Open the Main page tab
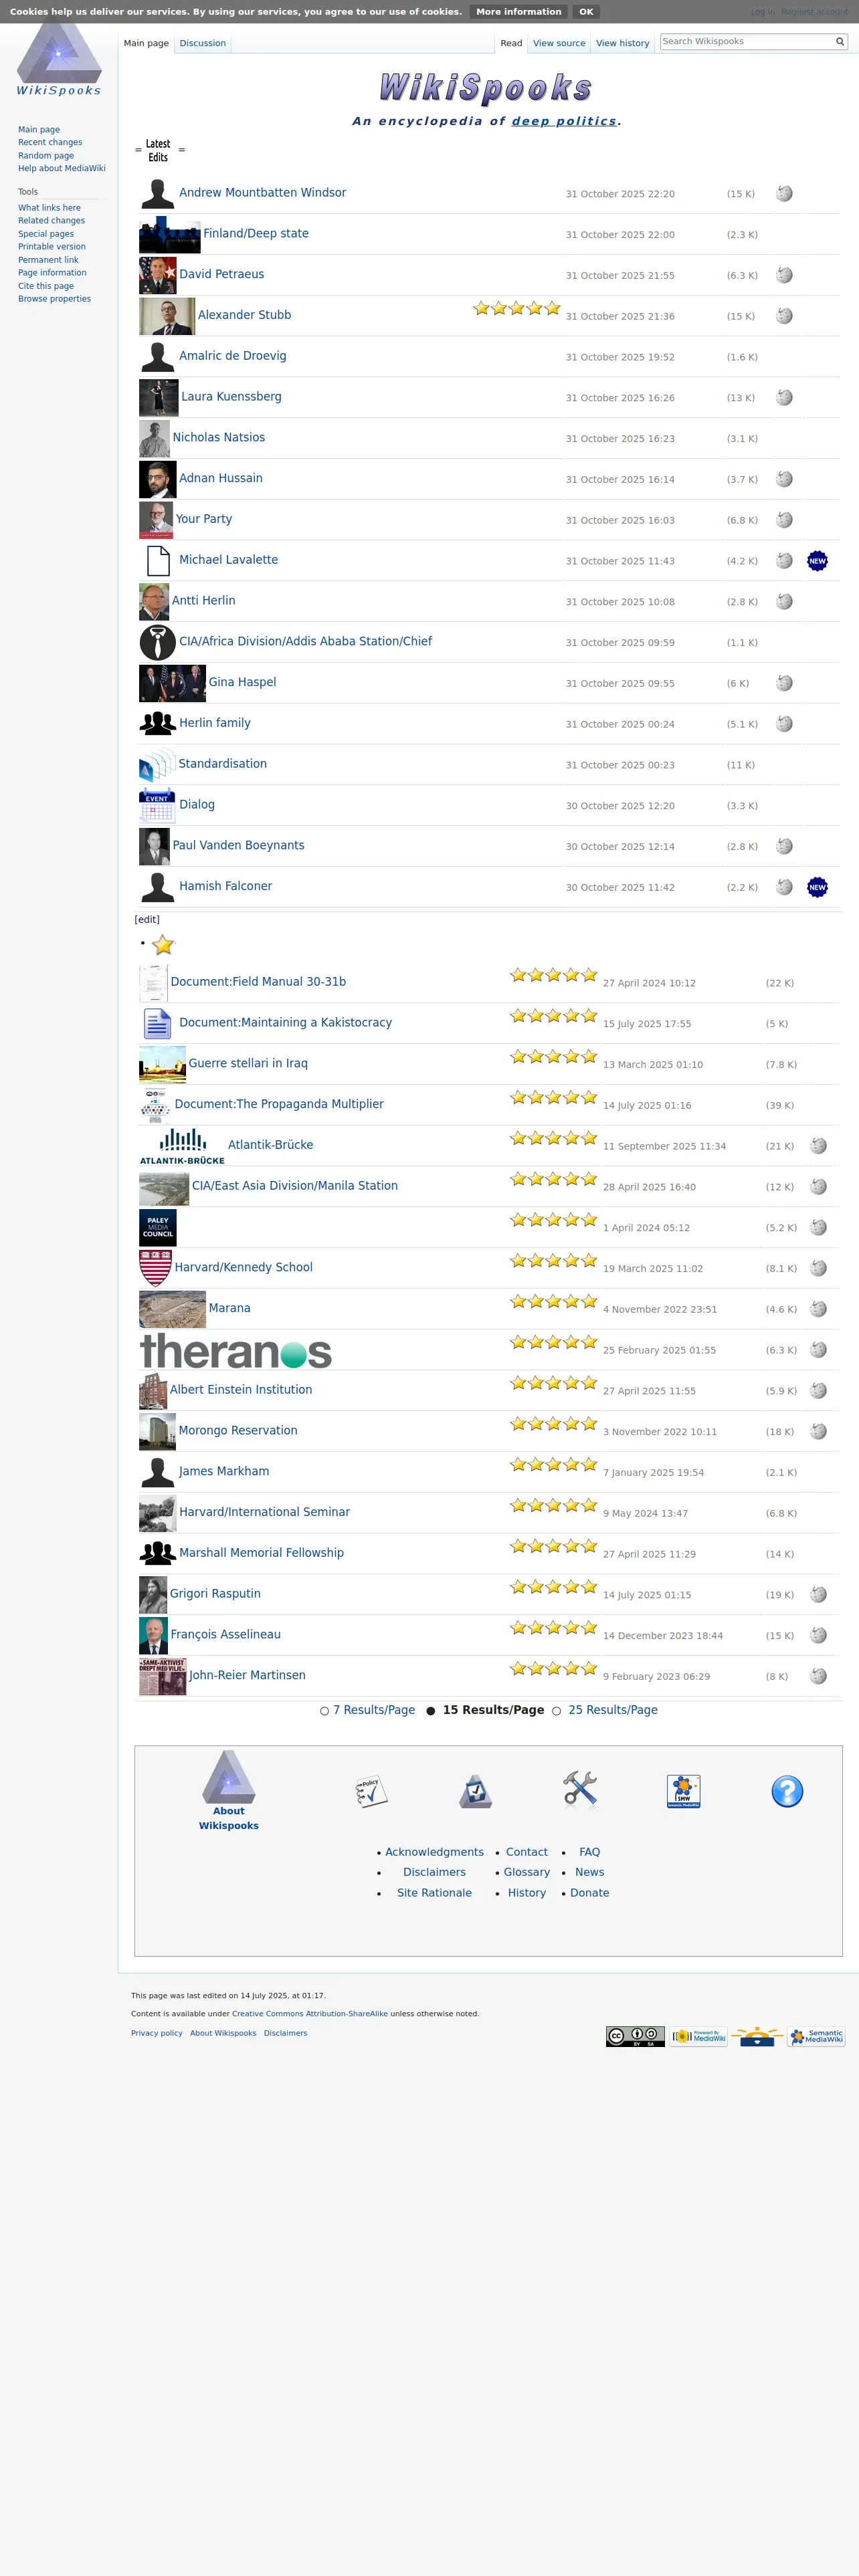859x2576 pixels. [146, 43]
